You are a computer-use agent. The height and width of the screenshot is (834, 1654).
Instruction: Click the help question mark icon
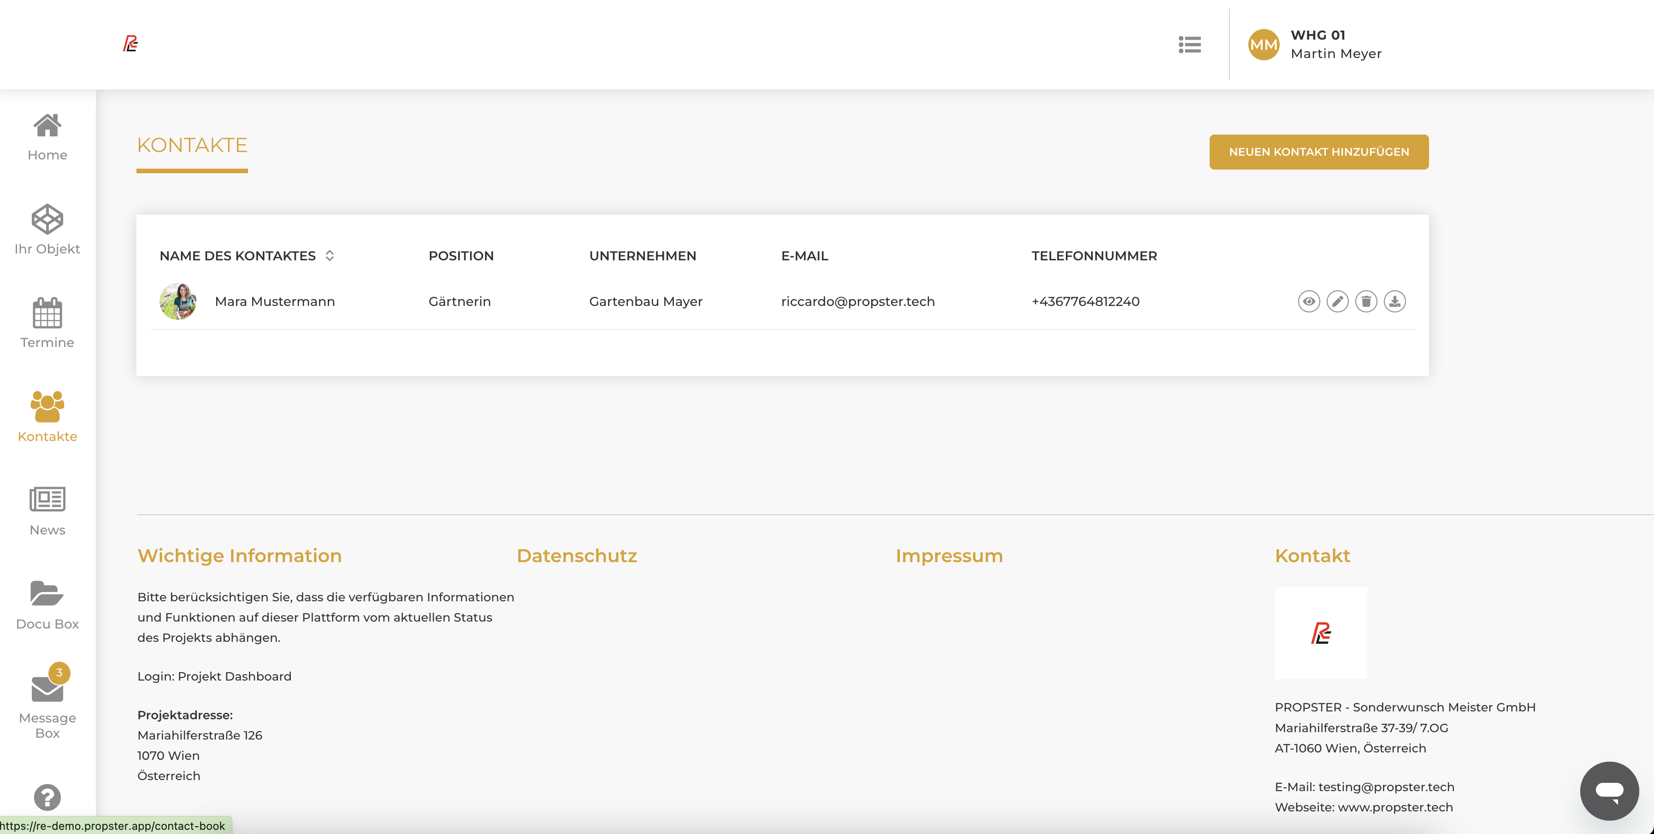(x=47, y=798)
